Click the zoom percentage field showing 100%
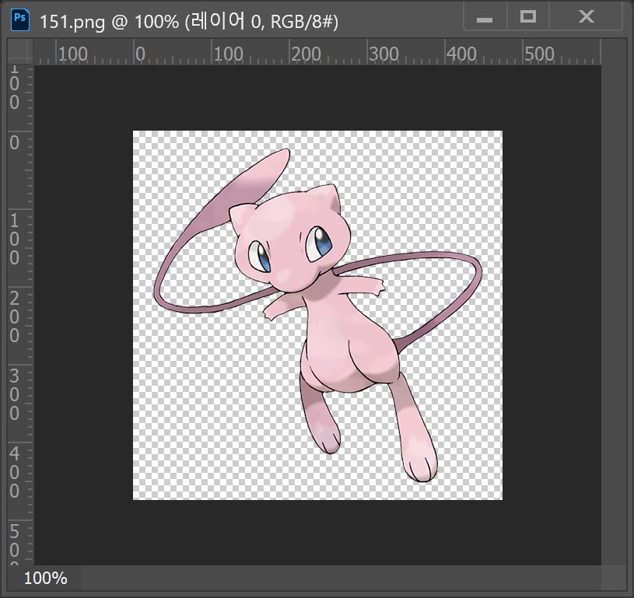Screen dimensions: 634x598 point(45,579)
